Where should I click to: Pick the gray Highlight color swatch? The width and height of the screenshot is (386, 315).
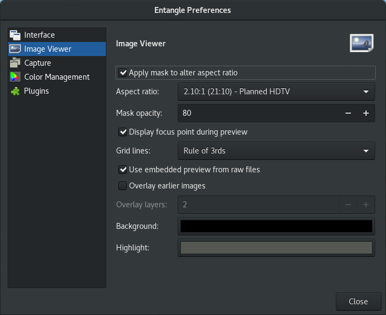click(x=276, y=248)
